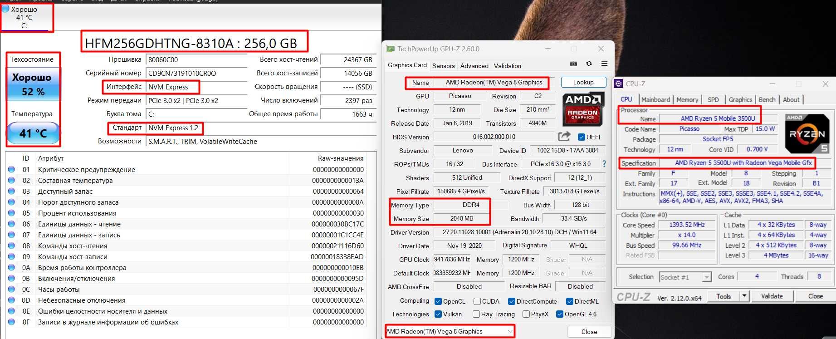Click Driver Version field in GPU-Z
This screenshot has width=836, height=339.
pos(519,232)
